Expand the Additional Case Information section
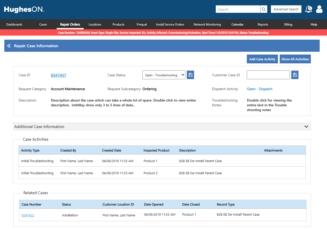327x229 pixels. coord(306,126)
